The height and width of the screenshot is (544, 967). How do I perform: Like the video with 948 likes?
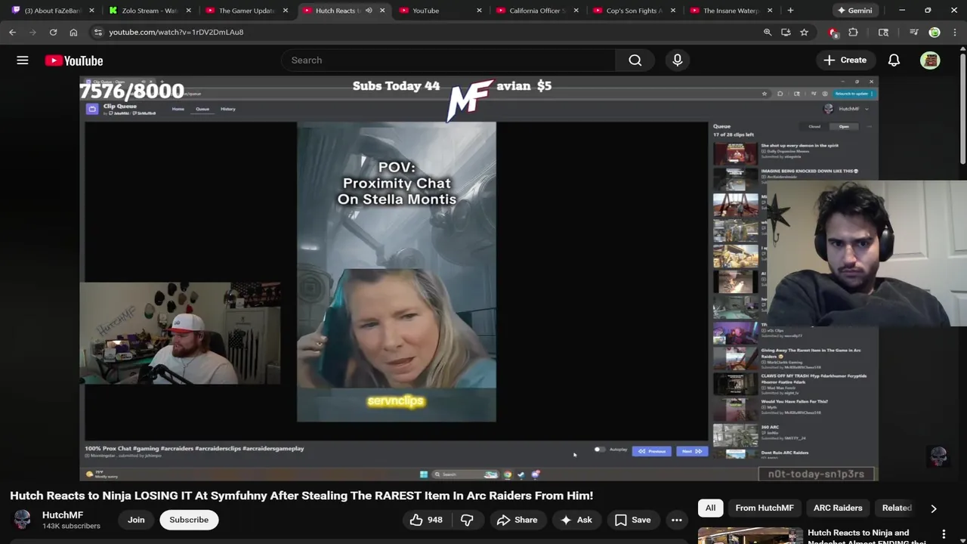tap(426, 520)
